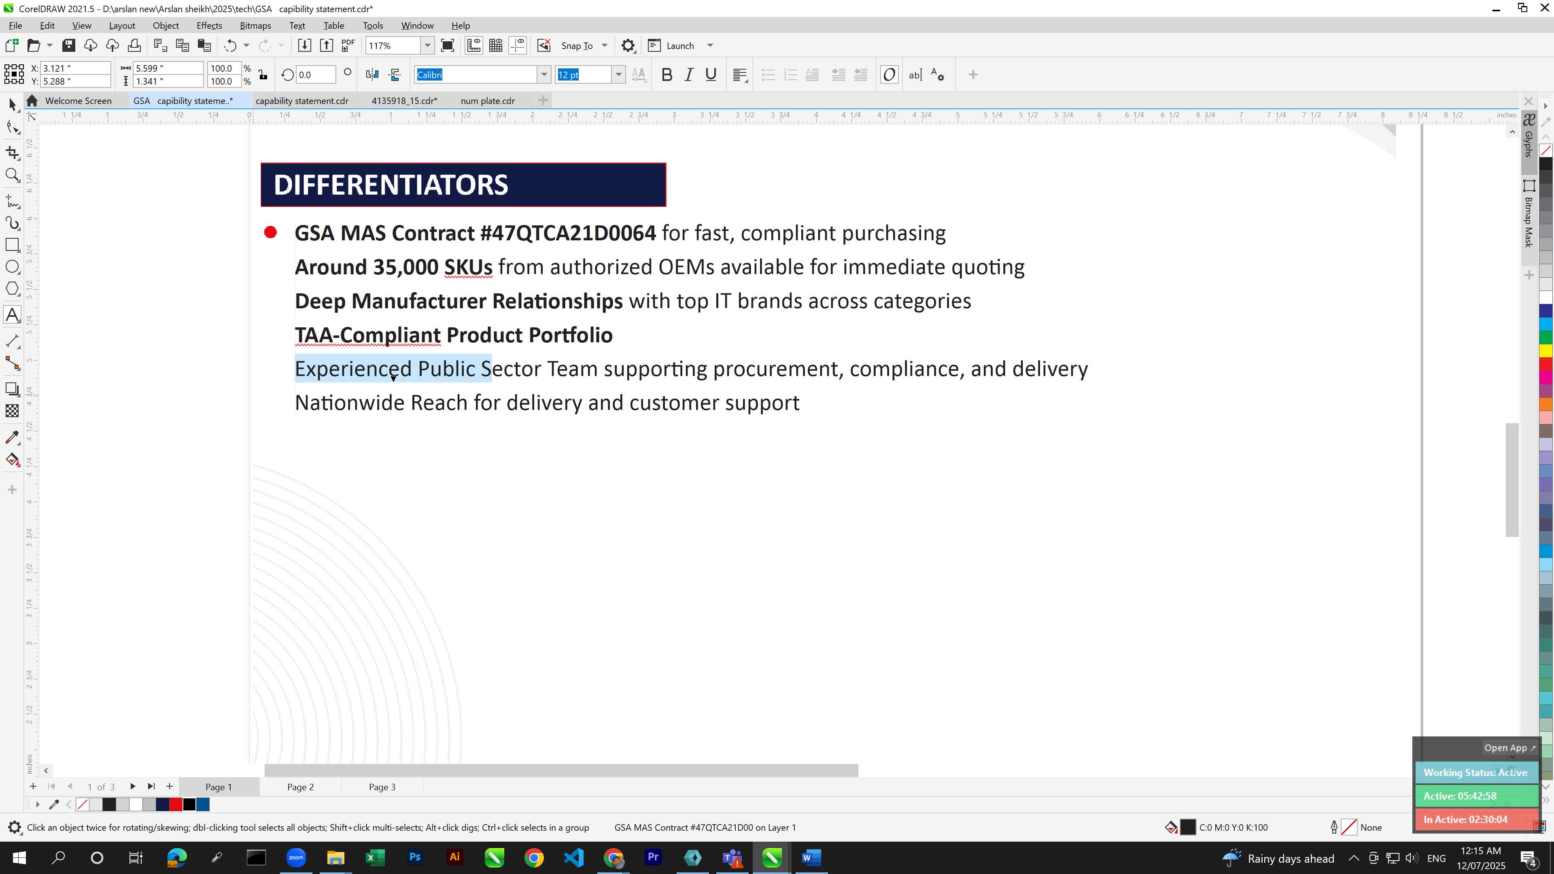The image size is (1554, 874).
Task: Click the Publish to PDF icon
Action: (348, 46)
